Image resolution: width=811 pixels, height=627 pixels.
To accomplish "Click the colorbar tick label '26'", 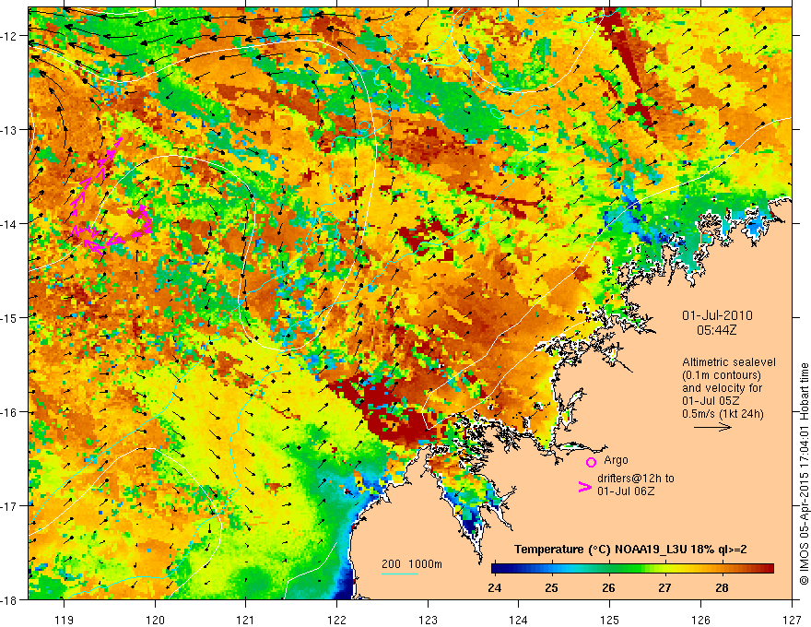I will click(608, 587).
